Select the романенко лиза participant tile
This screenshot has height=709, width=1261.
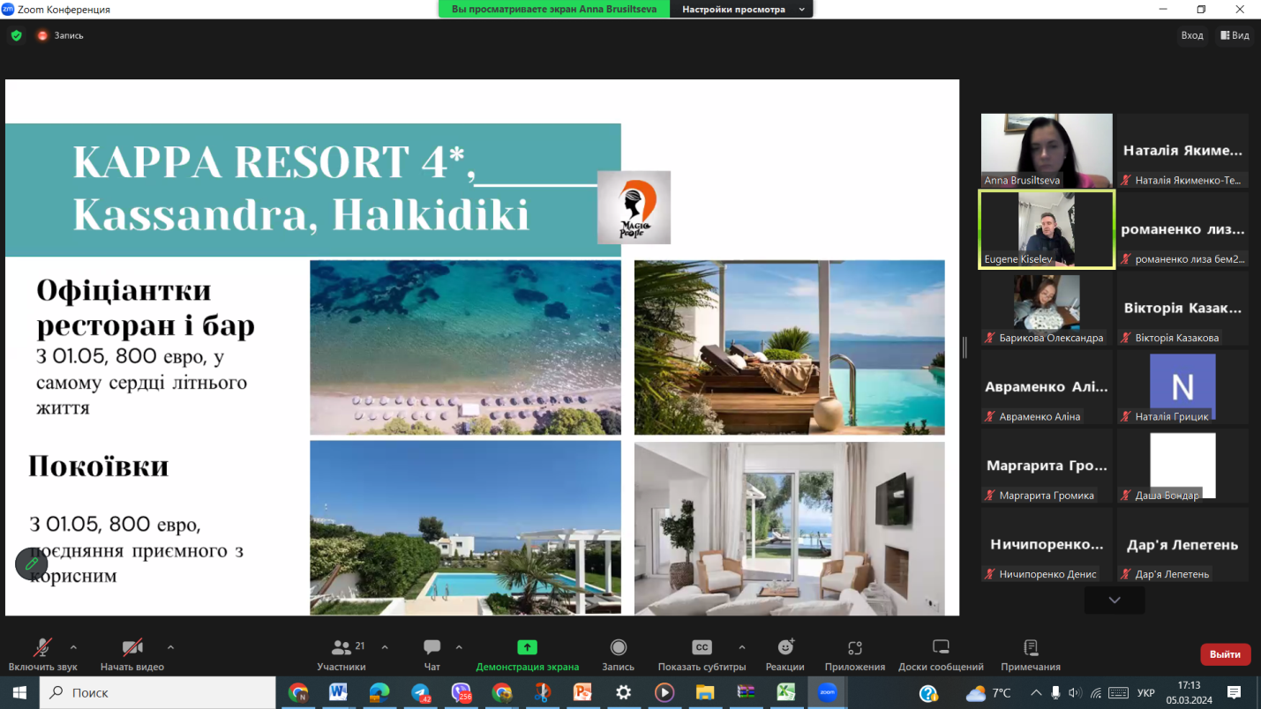pos(1182,229)
